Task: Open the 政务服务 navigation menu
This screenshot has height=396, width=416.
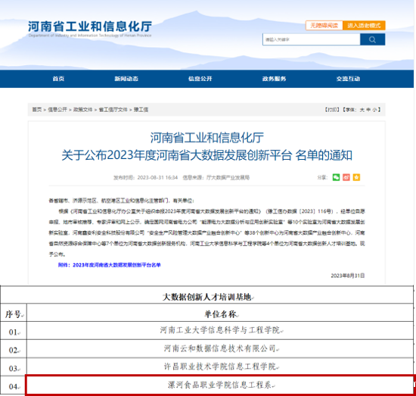Action: point(274,79)
